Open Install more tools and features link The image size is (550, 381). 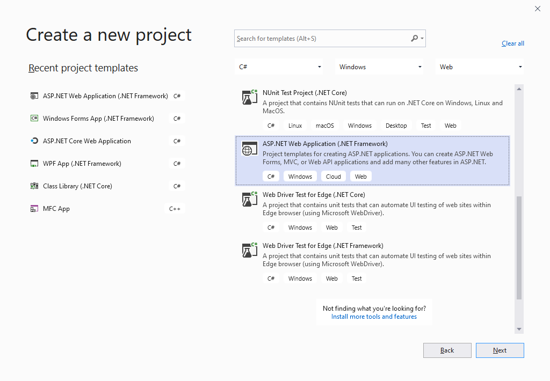pyautogui.click(x=374, y=317)
